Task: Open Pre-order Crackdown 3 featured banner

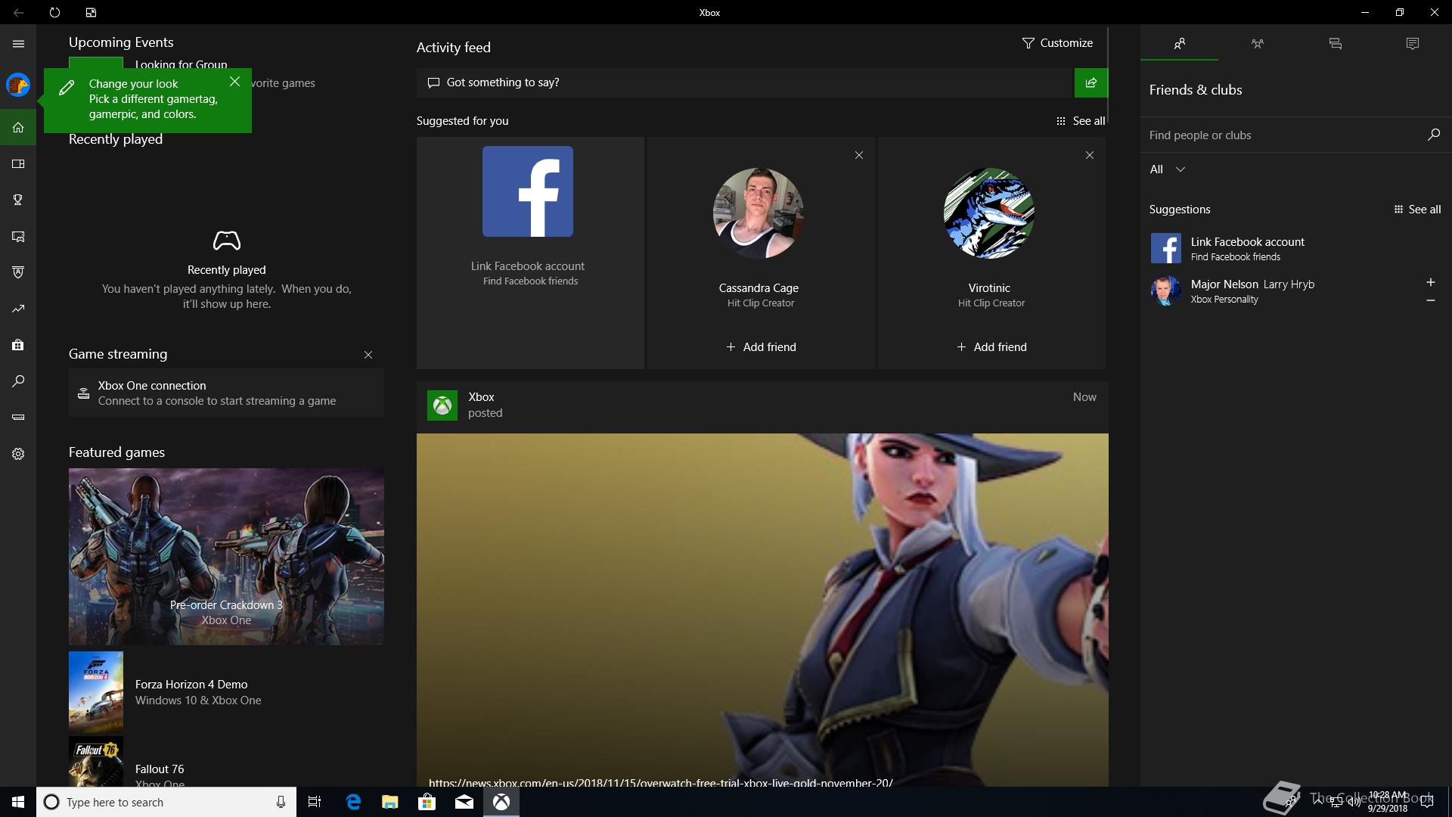Action: point(226,556)
